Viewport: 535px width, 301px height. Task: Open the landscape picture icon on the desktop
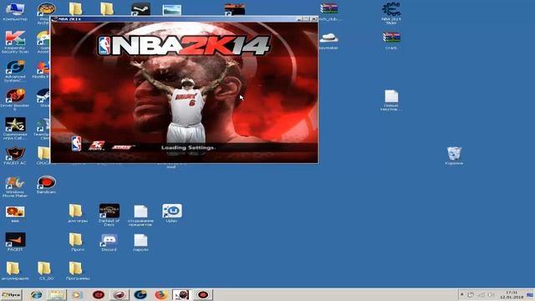[x=172, y=9]
